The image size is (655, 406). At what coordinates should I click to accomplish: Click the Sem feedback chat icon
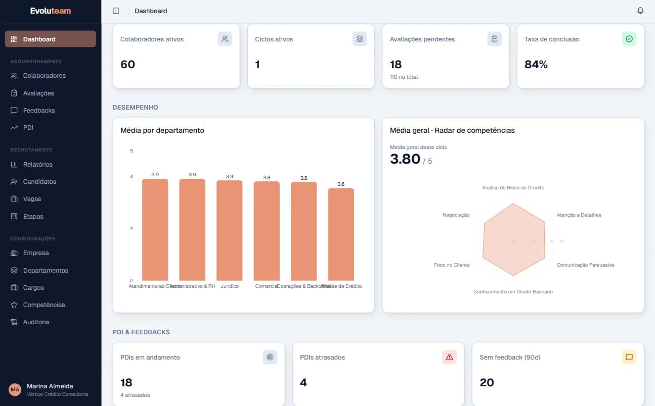pyautogui.click(x=629, y=357)
